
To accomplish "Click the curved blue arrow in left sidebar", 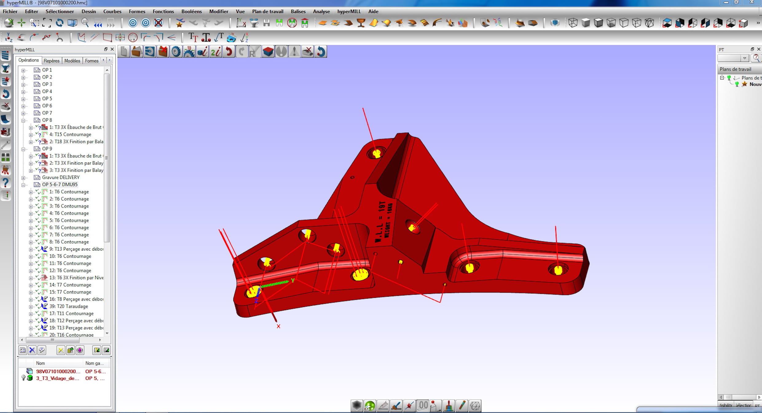I will [x=6, y=94].
